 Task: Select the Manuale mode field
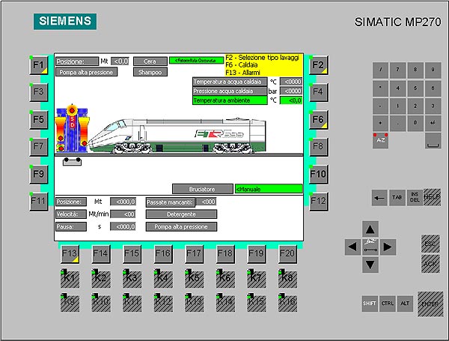(269, 190)
